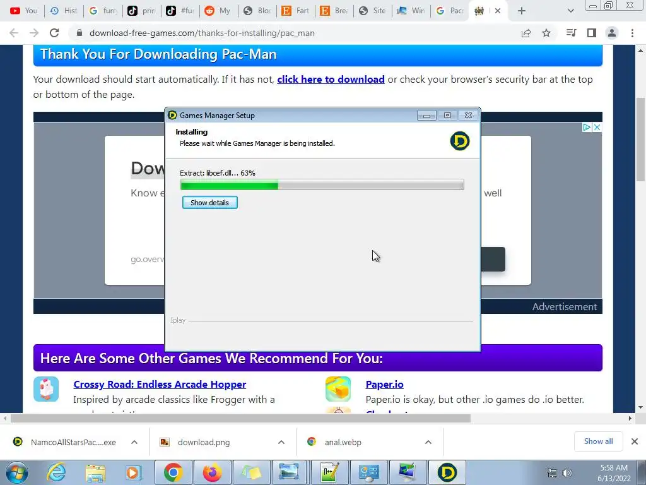
Task: Click the browser back arrow
Action: click(x=14, y=33)
